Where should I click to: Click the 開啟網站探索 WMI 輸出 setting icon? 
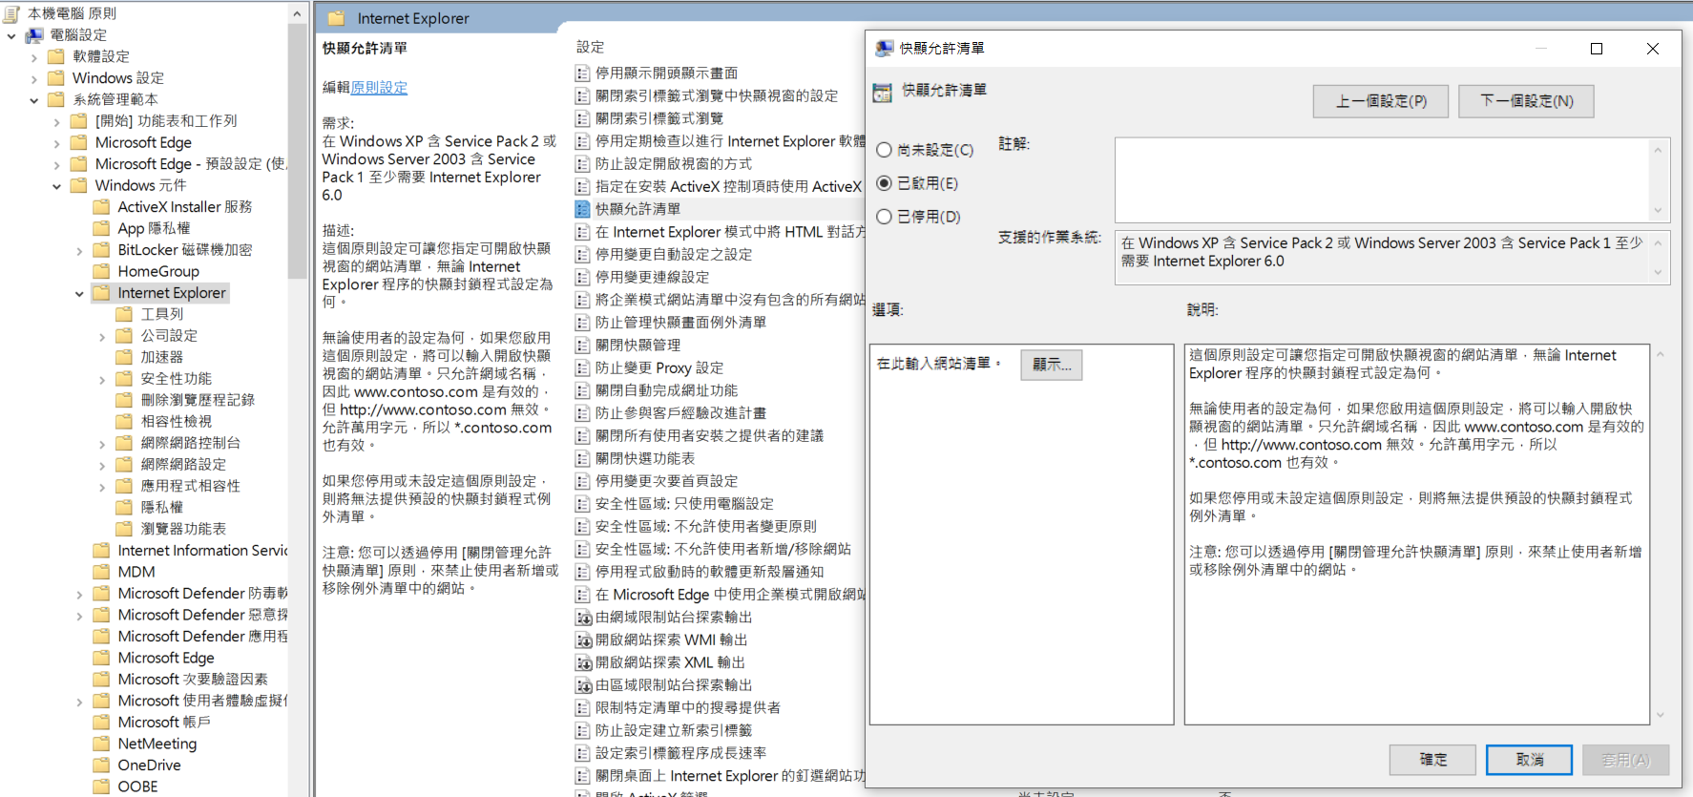(x=583, y=640)
